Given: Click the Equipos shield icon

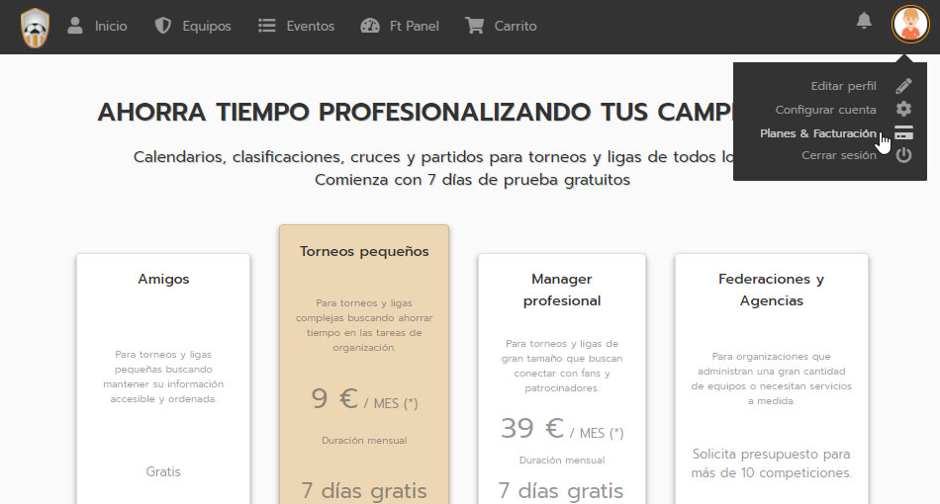Looking at the screenshot, I should click(163, 26).
